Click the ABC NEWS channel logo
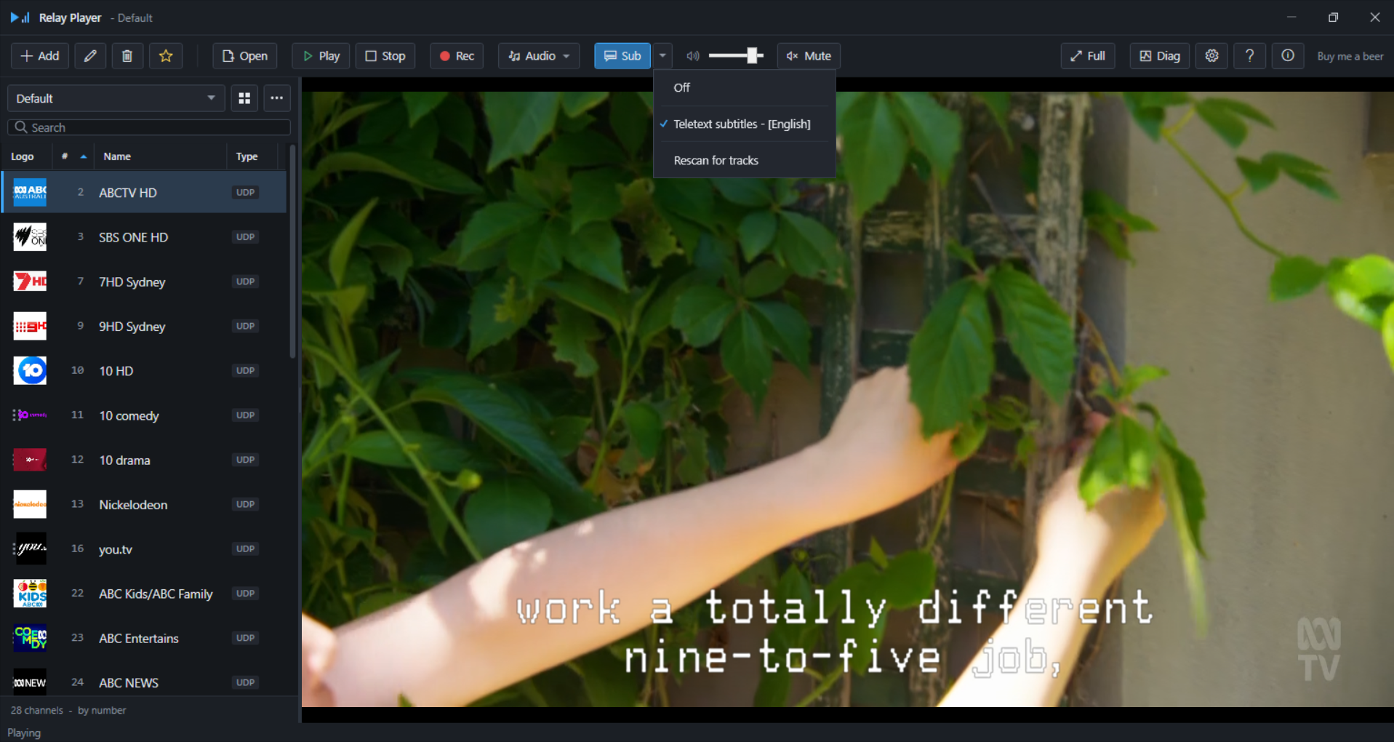The image size is (1394, 742). [x=30, y=682]
